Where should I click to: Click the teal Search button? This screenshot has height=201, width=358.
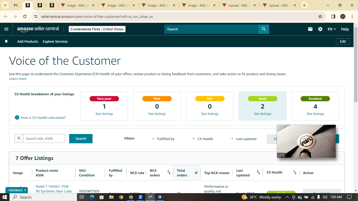coord(81,139)
